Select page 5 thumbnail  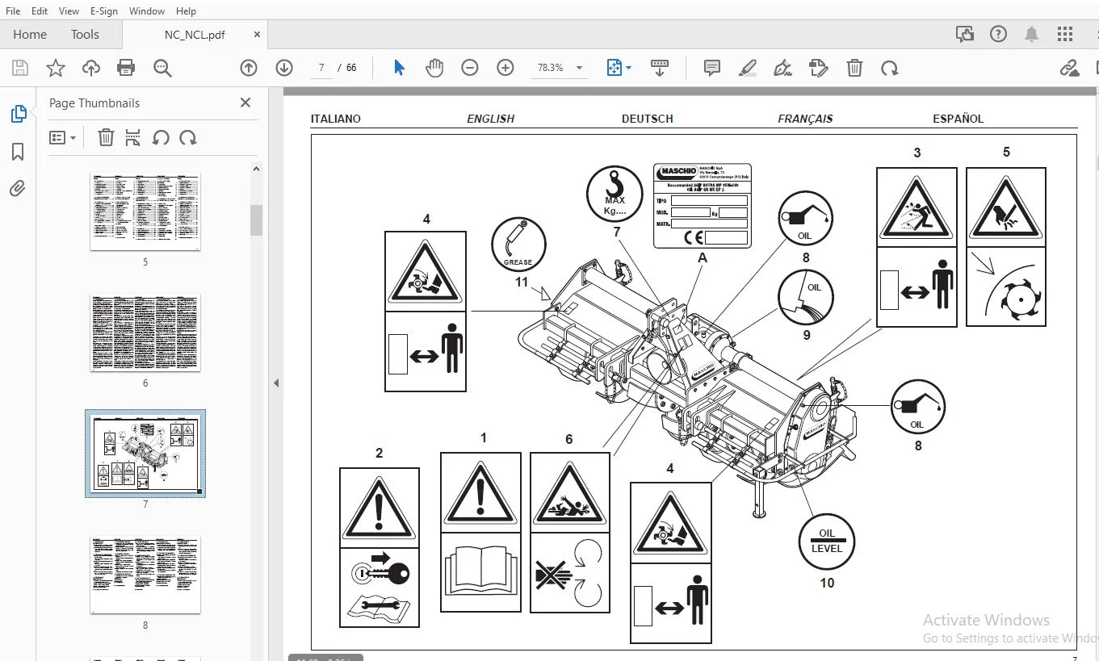pyautogui.click(x=145, y=211)
